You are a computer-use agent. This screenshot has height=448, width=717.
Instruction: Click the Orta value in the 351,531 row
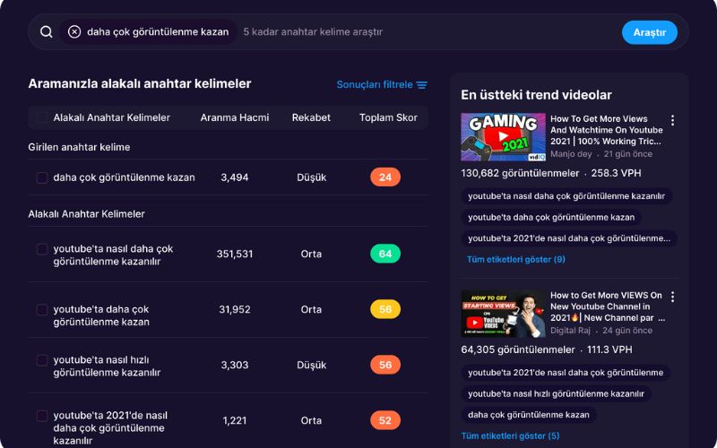[x=311, y=254]
